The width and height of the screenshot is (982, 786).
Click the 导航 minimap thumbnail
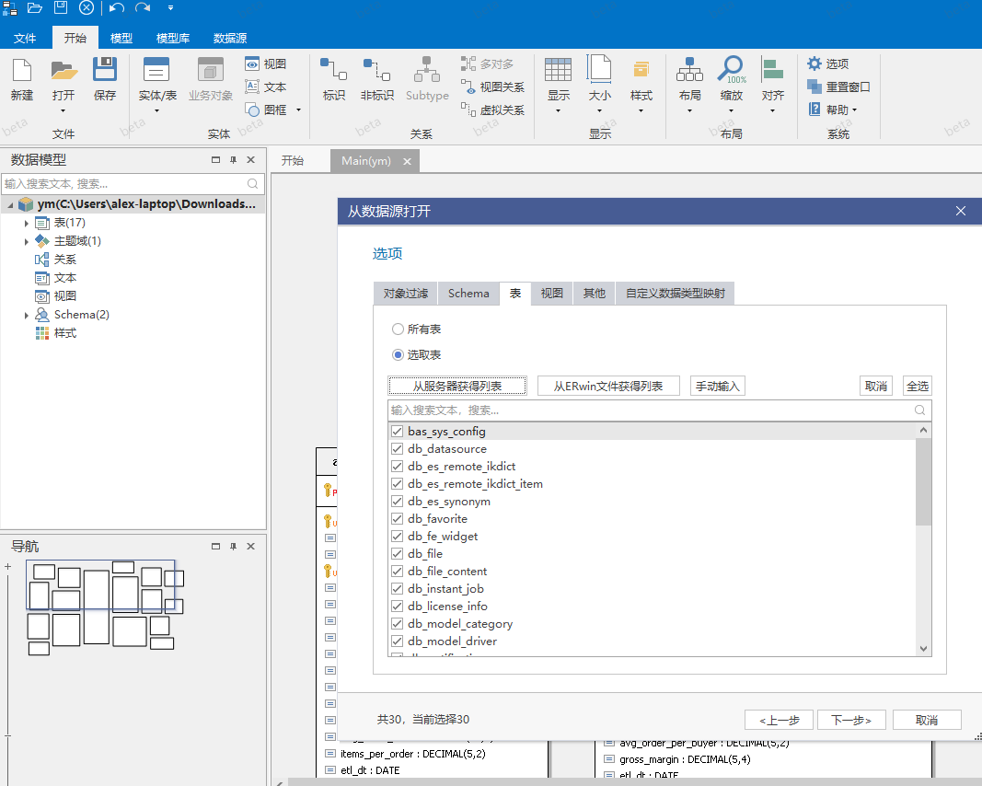[x=105, y=607]
